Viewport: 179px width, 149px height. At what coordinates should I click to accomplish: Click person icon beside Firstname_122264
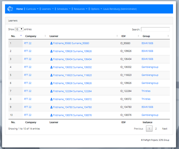tap(51, 91)
